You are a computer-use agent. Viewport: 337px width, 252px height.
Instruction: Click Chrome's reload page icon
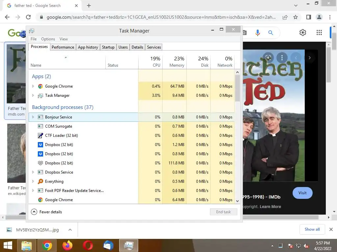click(28, 17)
